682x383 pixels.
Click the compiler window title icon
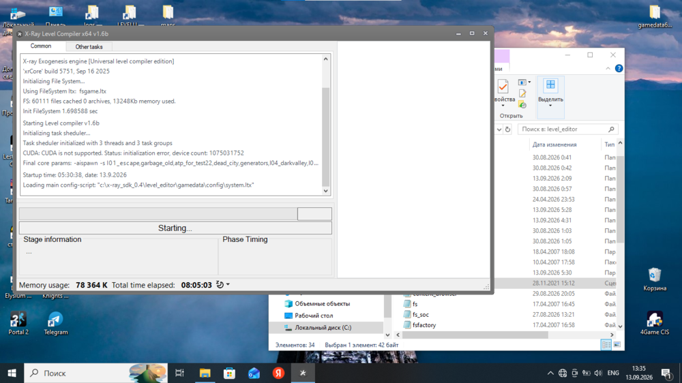[19, 34]
